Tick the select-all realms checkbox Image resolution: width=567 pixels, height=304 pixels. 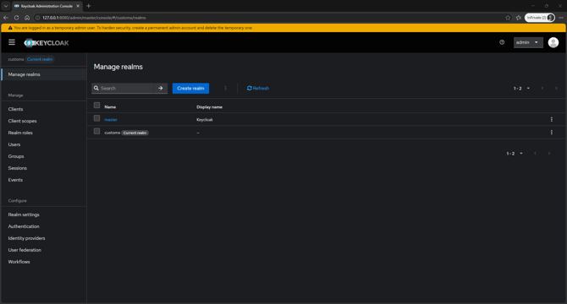[x=96, y=106]
